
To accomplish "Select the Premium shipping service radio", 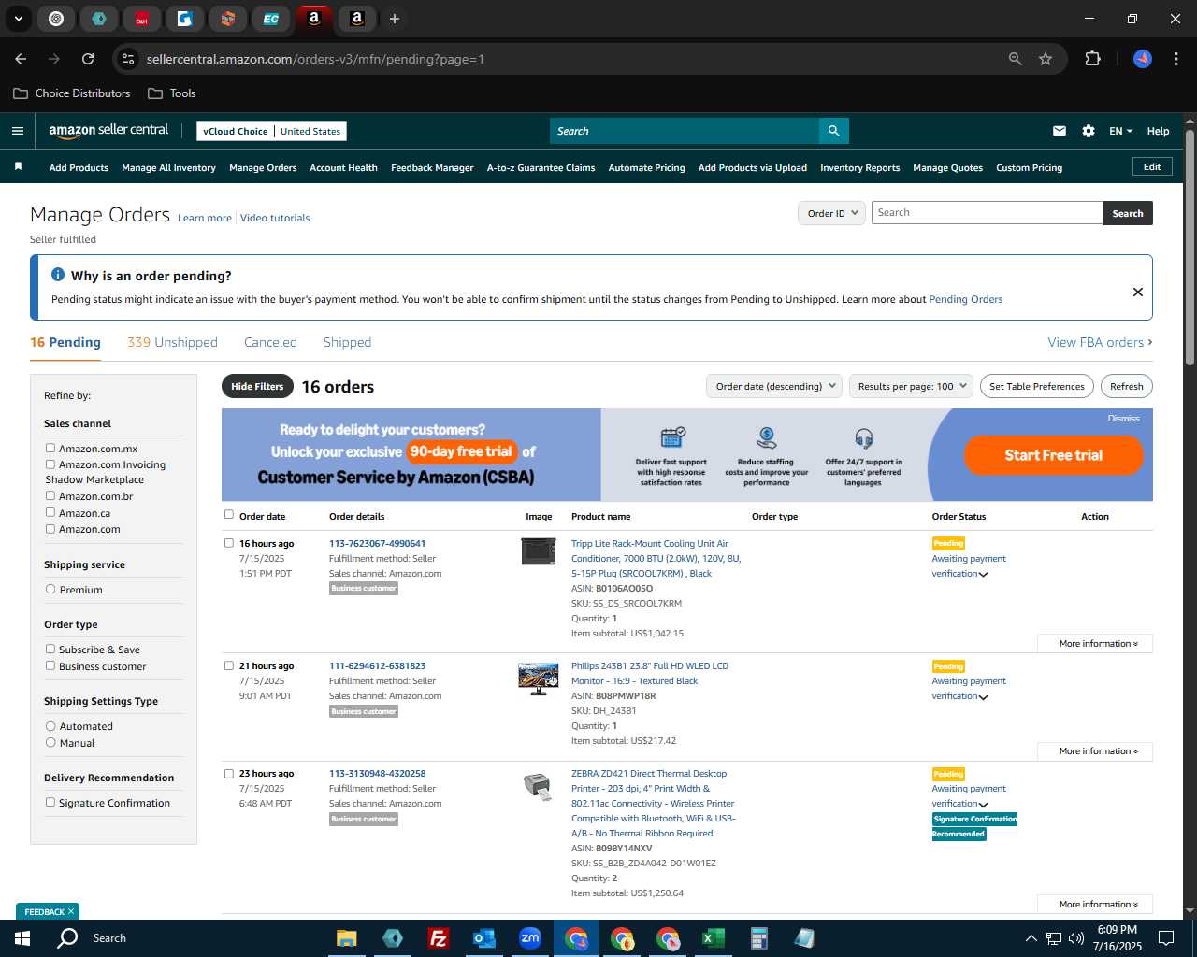I will (50, 589).
